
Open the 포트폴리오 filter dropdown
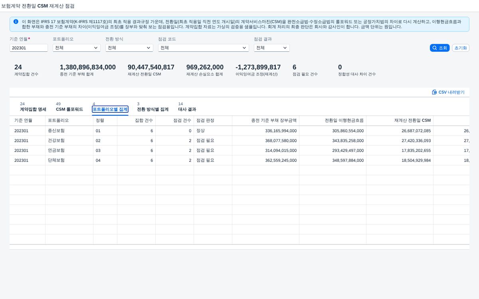pos(77,48)
